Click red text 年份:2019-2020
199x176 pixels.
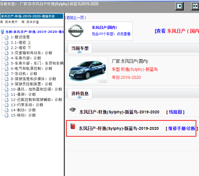tap(126, 77)
